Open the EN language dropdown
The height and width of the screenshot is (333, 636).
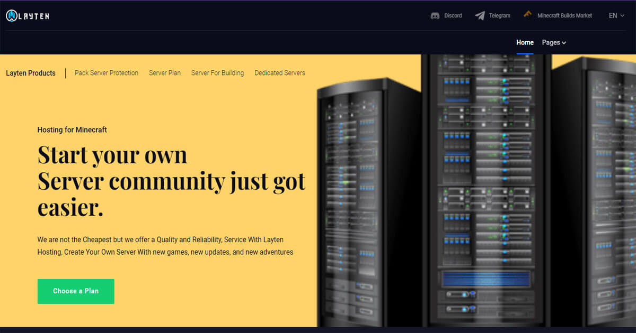click(616, 16)
